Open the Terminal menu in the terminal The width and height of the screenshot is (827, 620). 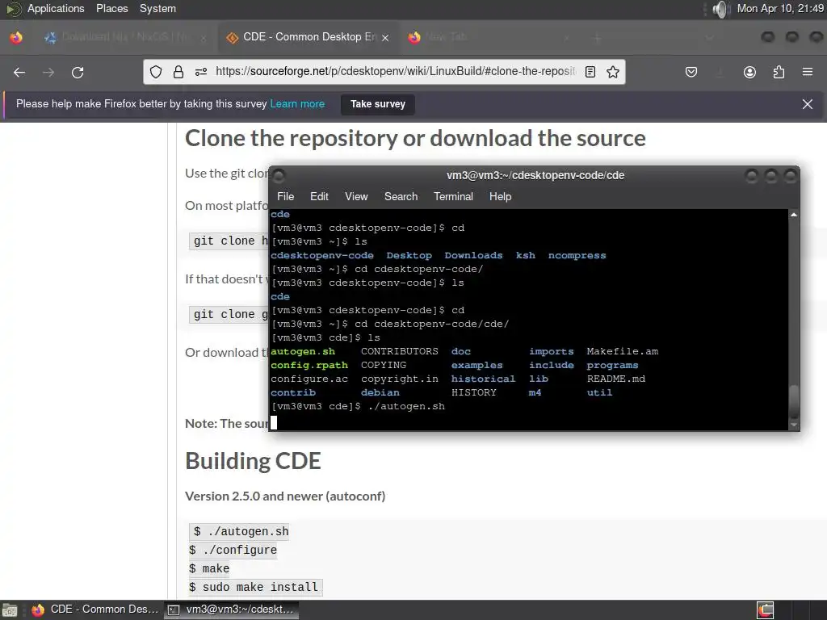click(x=453, y=197)
